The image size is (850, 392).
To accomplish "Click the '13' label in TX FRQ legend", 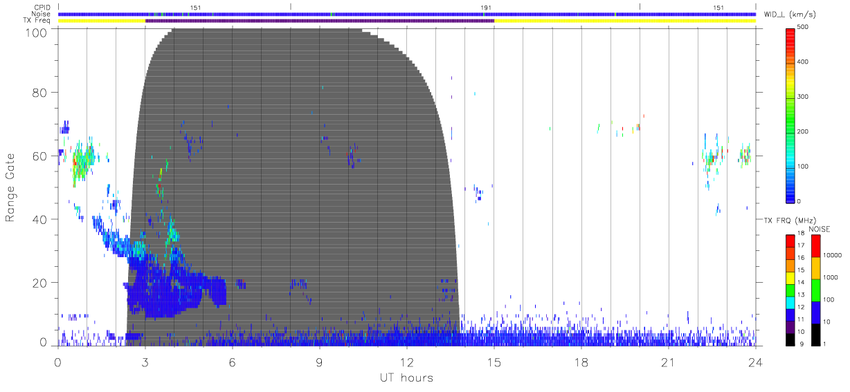I will [802, 295].
